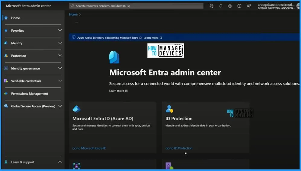Click the Permissions Management icon
This screenshot has height=171, width=301.
click(6, 93)
